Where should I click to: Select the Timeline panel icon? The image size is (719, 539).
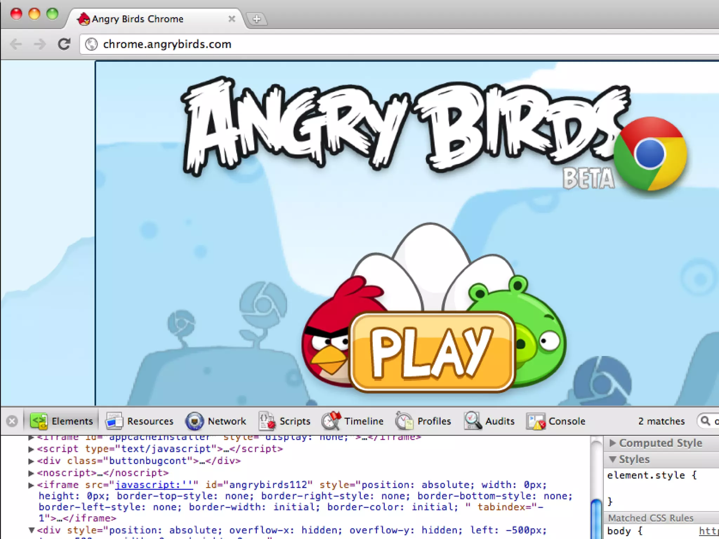click(x=331, y=421)
